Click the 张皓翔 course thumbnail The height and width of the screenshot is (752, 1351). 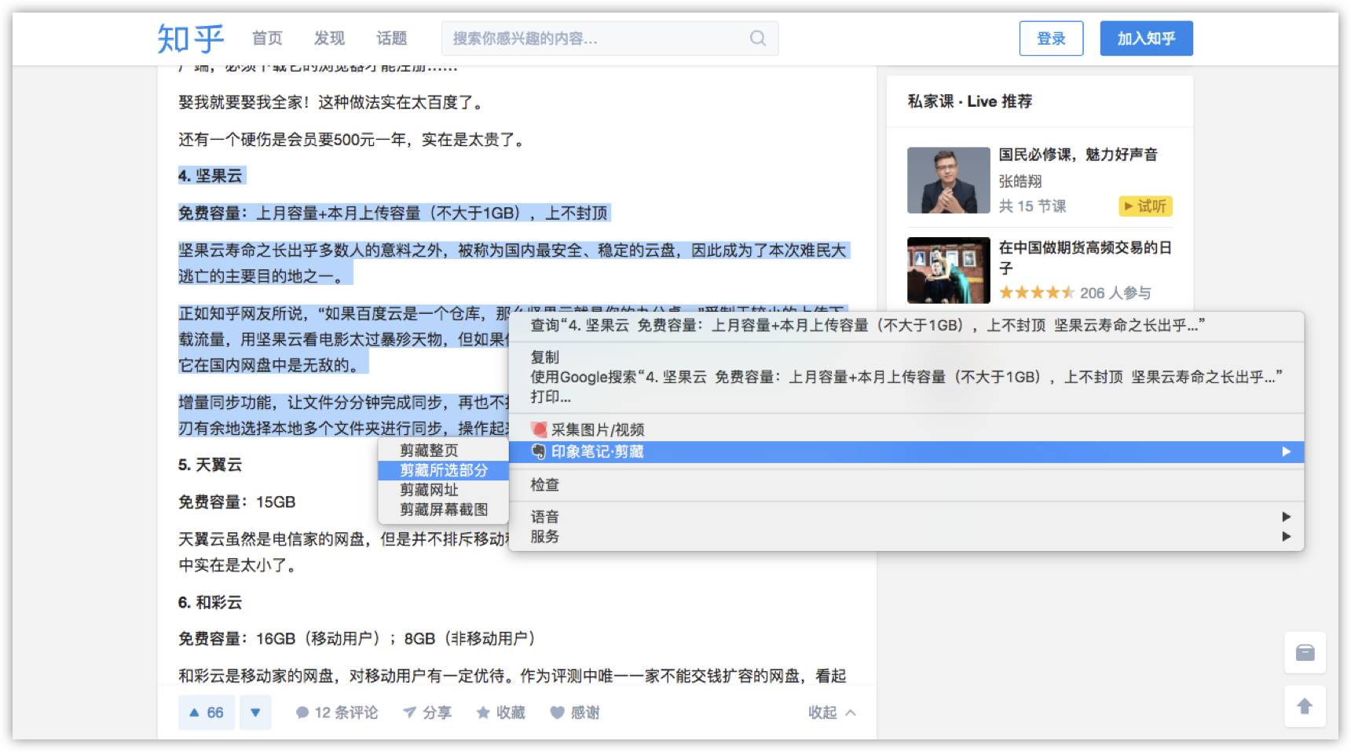point(948,180)
